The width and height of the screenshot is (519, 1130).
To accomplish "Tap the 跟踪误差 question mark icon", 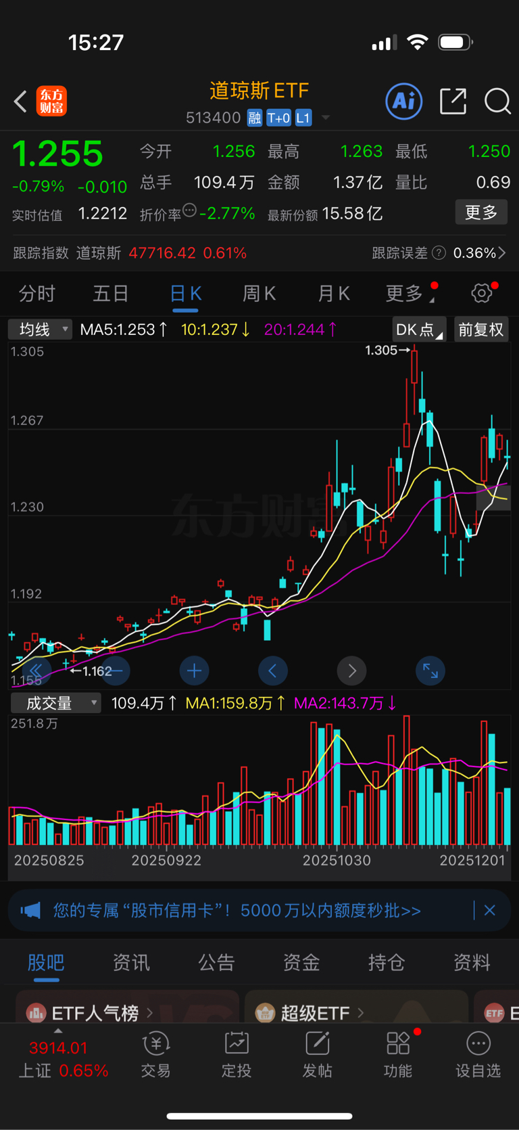I will pyautogui.click(x=439, y=253).
